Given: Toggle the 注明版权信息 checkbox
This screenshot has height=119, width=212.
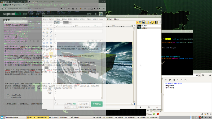Looking at the screenshot, I should [18, 104].
